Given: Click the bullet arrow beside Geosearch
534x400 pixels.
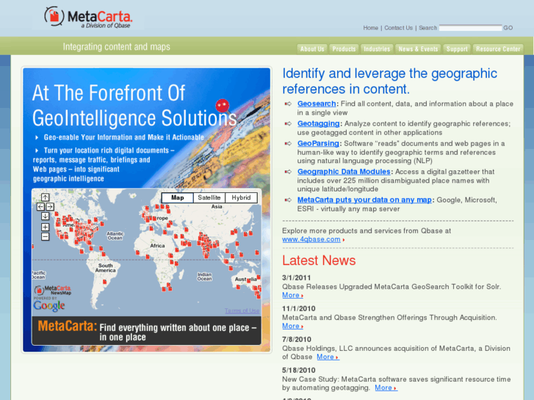Looking at the screenshot, I should [288, 103].
